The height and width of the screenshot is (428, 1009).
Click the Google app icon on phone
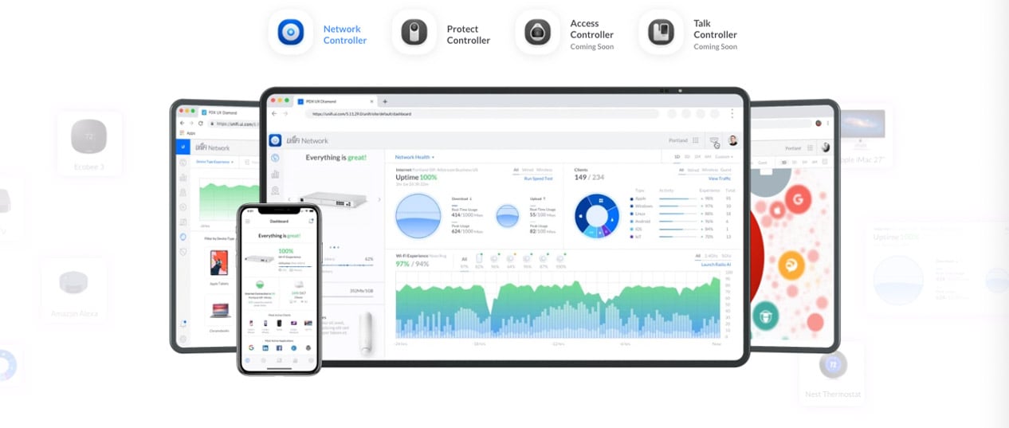[x=251, y=348]
